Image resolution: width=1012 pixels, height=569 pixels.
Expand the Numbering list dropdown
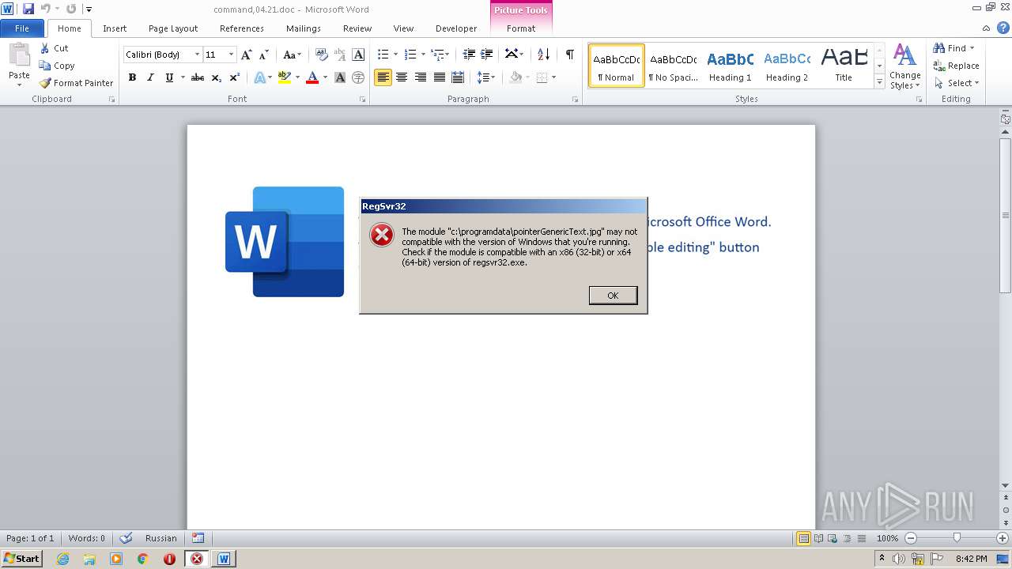click(x=423, y=55)
